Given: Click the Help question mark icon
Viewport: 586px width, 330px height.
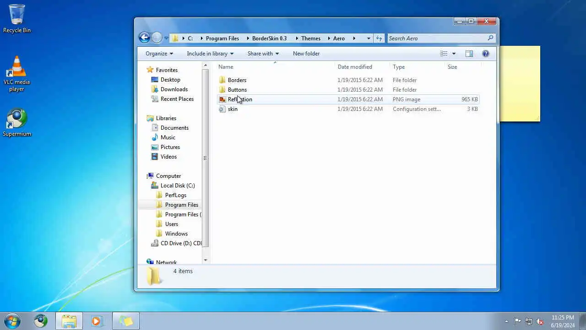Looking at the screenshot, I should pyautogui.click(x=486, y=54).
